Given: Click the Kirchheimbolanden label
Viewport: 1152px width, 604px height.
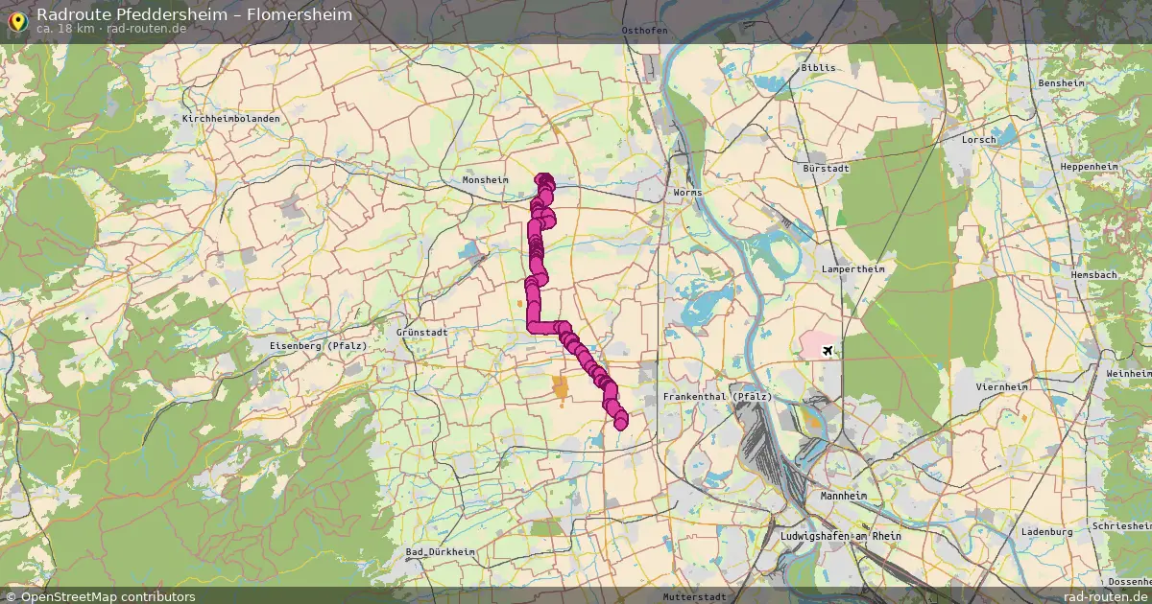Looking at the screenshot, I should 230,118.
